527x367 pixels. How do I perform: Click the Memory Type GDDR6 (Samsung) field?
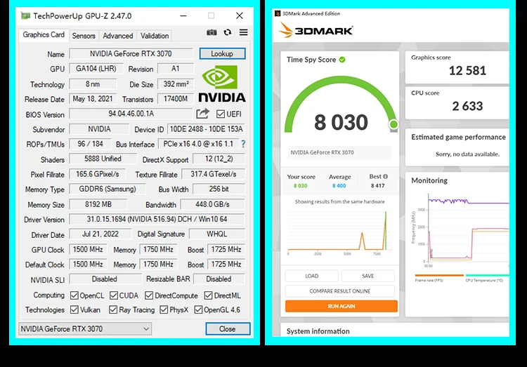point(108,189)
